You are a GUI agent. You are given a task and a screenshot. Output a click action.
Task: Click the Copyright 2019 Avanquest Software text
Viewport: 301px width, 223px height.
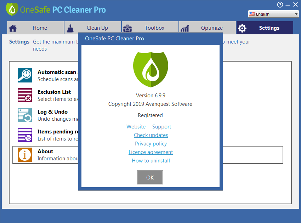(x=150, y=104)
